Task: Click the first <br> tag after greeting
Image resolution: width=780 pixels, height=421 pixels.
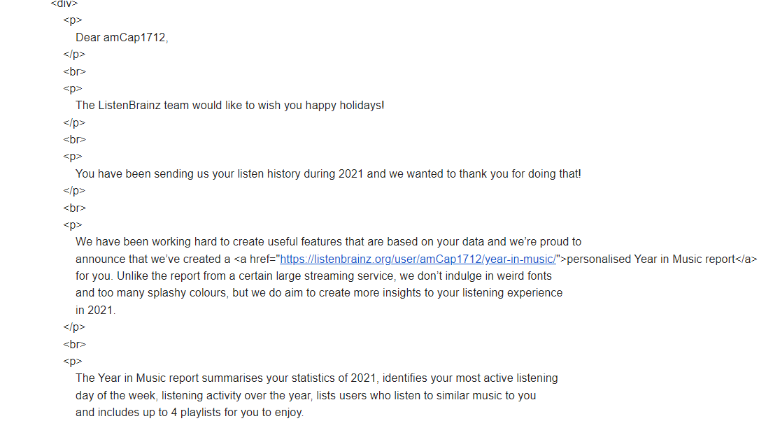Action: pos(75,72)
